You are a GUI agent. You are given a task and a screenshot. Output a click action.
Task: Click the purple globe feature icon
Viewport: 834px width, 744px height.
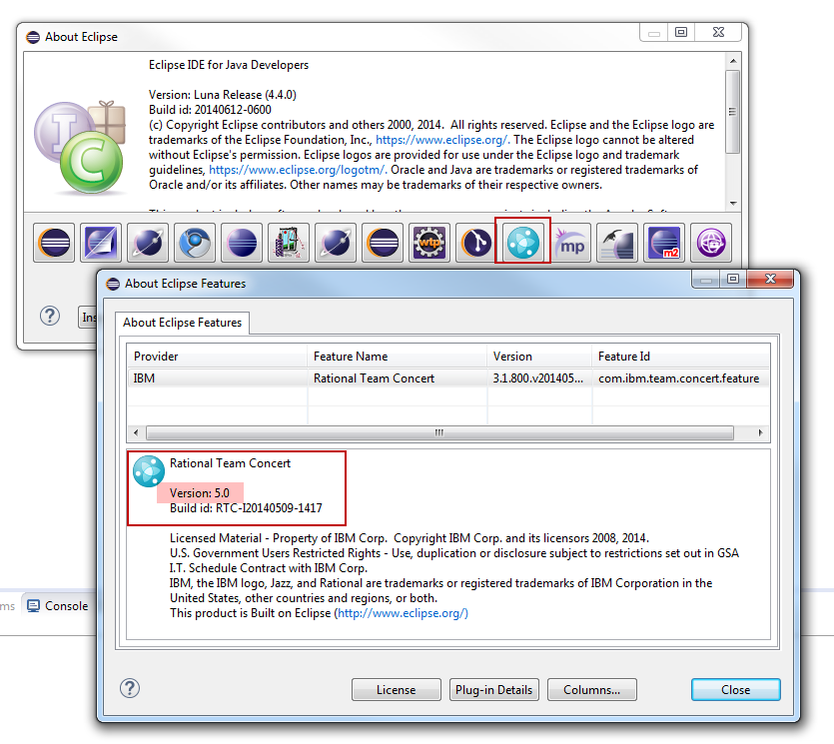pyautogui.click(x=711, y=243)
